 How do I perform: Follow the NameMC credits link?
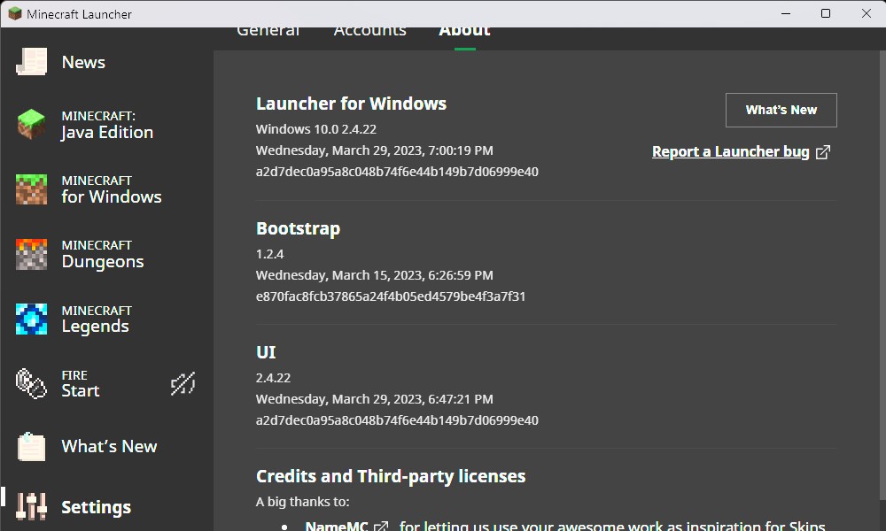pyautogui.click(x=337, y=526)
